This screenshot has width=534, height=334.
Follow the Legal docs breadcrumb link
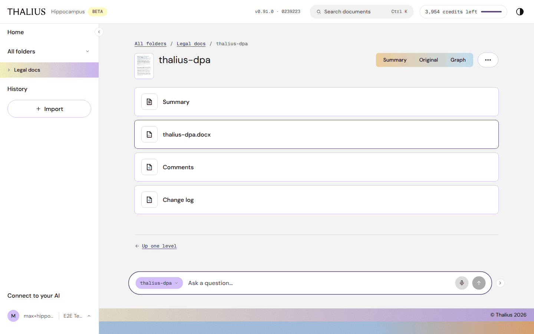(x=191, y=44)
